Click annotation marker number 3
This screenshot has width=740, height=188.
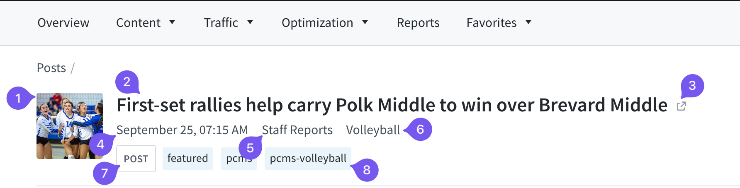tap(692, 86)
